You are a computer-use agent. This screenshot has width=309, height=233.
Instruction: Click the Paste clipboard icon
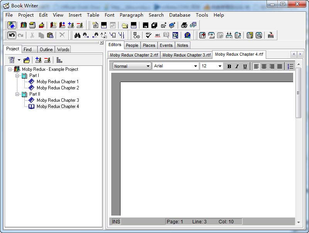click(50, 35)
